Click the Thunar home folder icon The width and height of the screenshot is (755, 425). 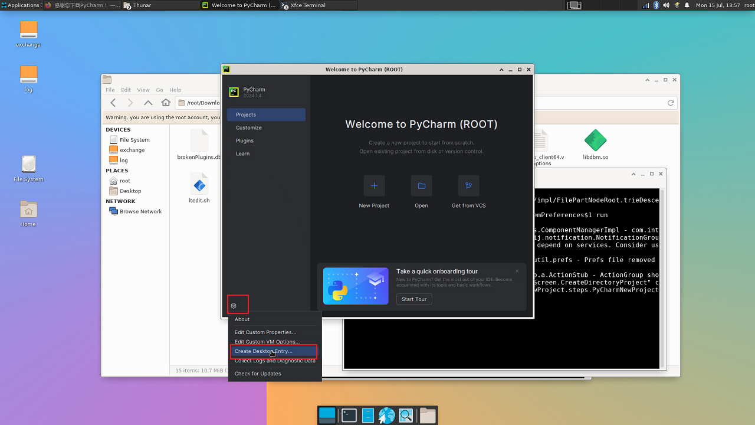tap(166, 103)
